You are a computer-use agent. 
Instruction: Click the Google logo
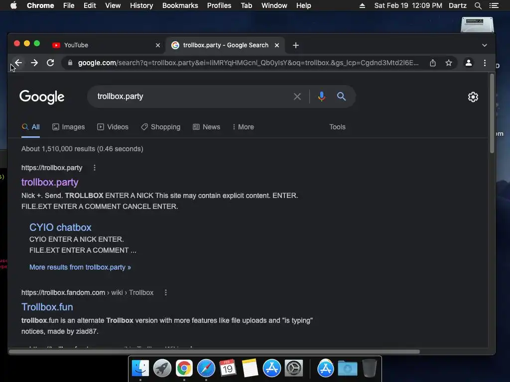pos(42,97)
